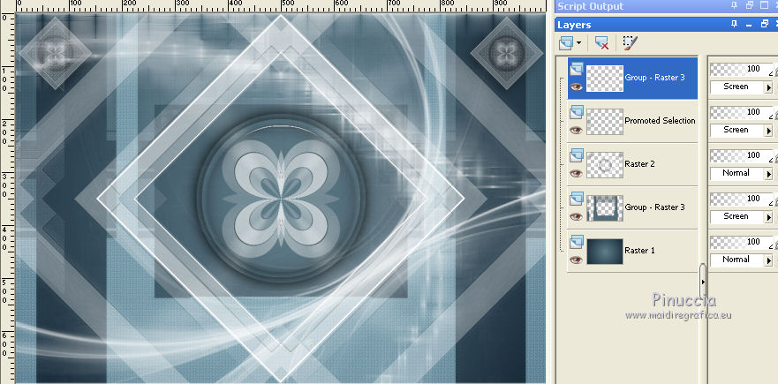The image size is (778, 384).
Task: Click the Raster 1 layer type icon
Action: point(576,242)
